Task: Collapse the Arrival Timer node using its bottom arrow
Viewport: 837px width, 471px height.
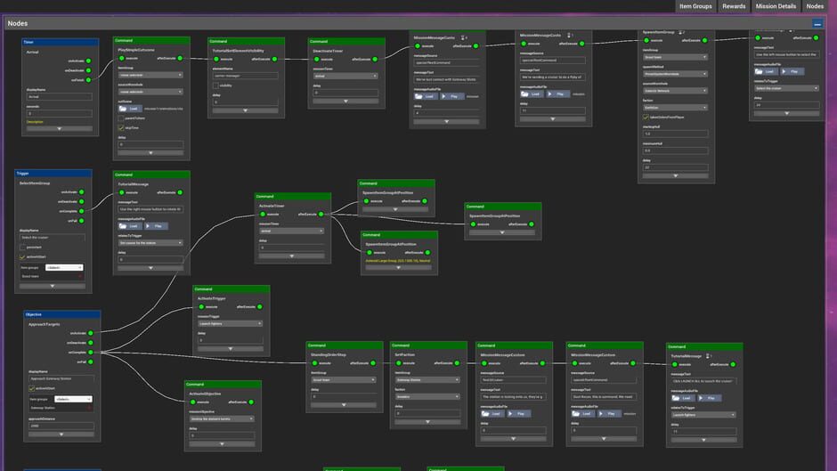Action: 61,128
